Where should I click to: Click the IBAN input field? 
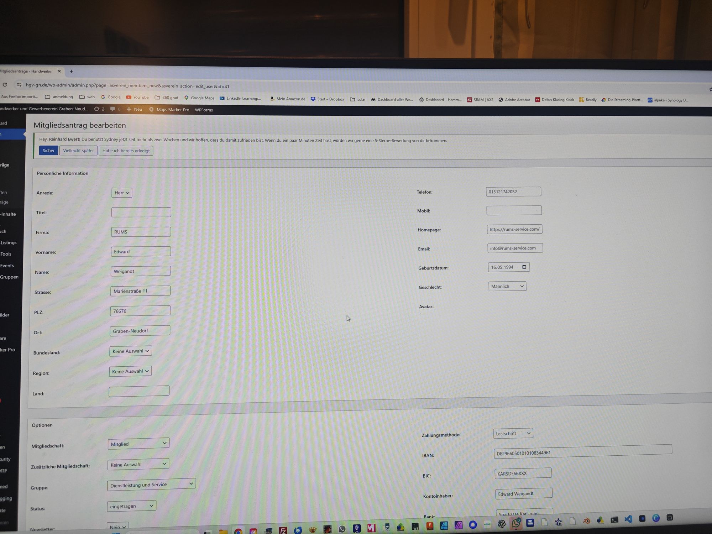(x=583, y=451)
